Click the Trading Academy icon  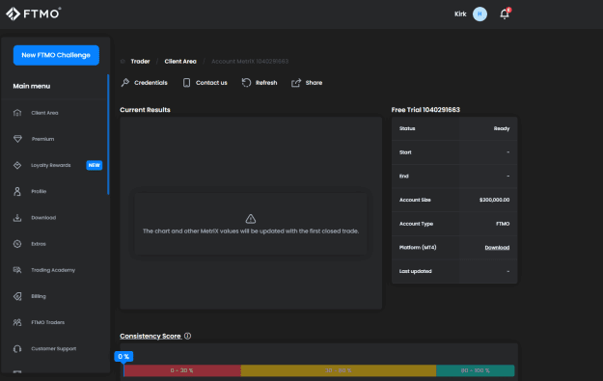[x=17, y=270]
